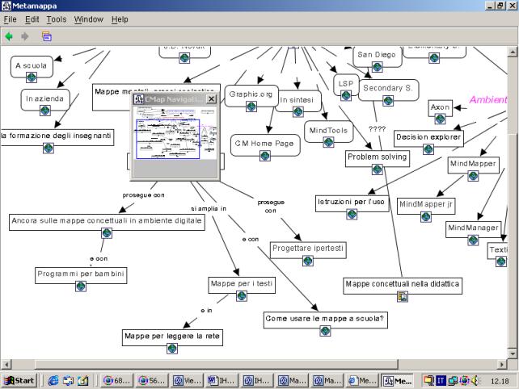Open the globe link under Problem solving
This screenshot has width=519, height=389.
point(377,169)
